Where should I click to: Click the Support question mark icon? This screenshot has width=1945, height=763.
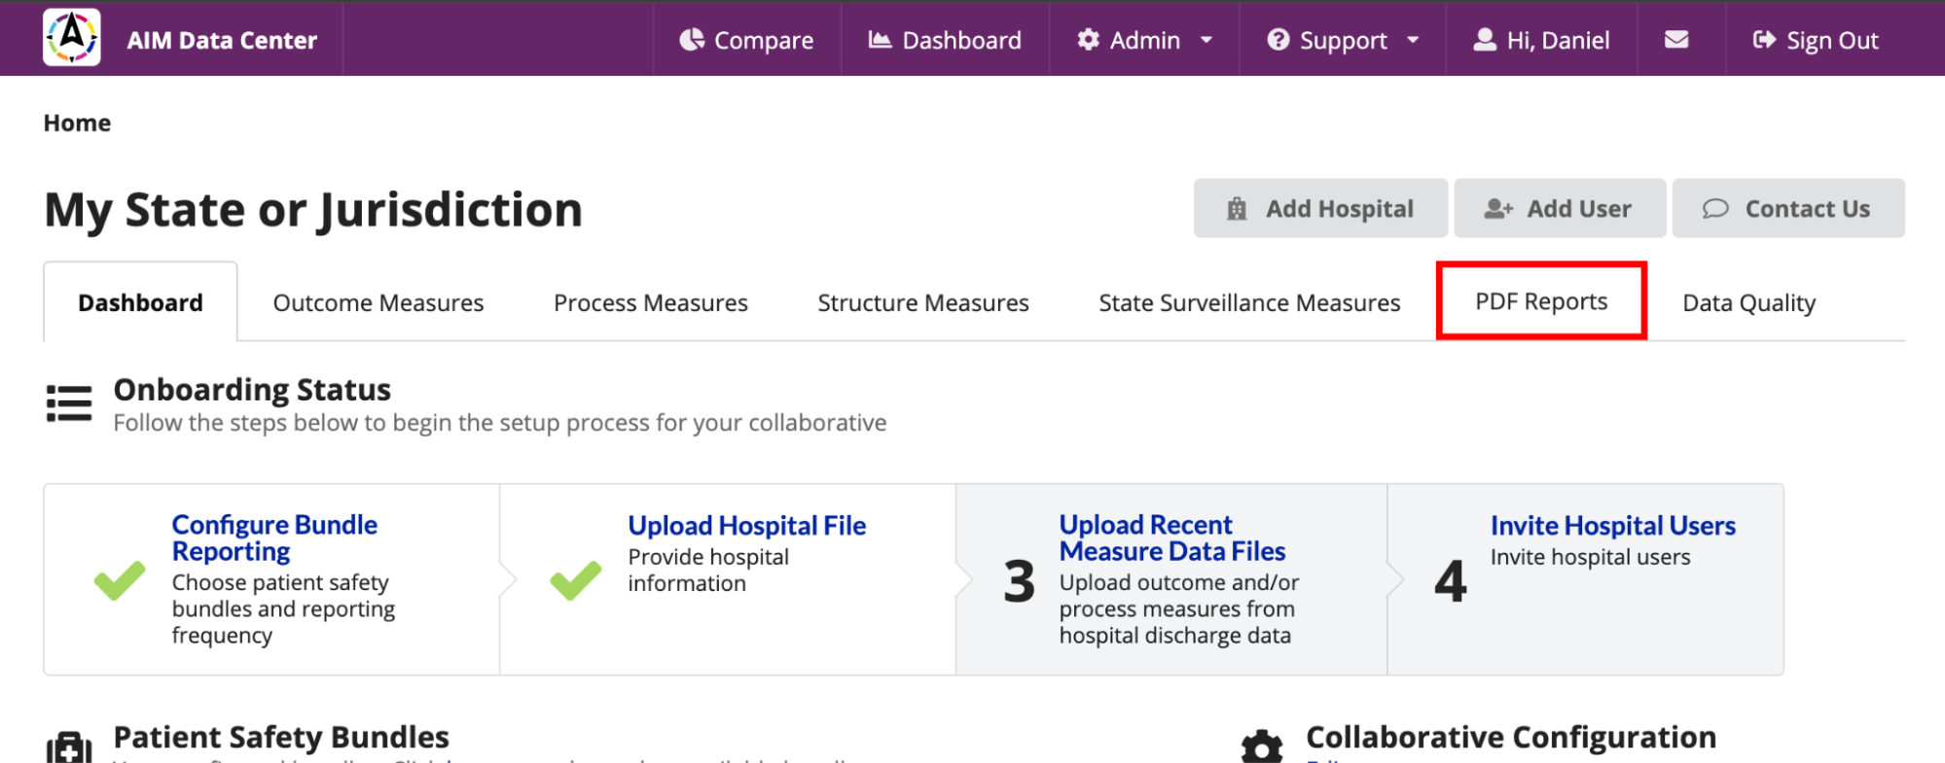pos(1279,39)
